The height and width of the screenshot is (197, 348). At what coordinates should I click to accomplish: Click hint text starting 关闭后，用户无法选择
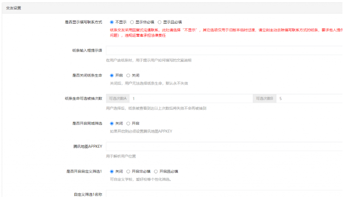click(x=149, y=83)
